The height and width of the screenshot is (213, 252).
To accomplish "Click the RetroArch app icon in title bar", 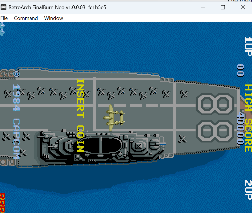I will pyautogui.click(x=3, y=7).
